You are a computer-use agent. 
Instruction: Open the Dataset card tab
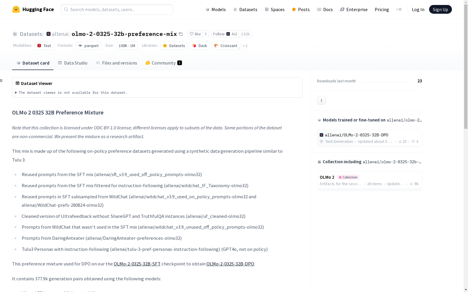pyautogui.click(x=33, y=63)
